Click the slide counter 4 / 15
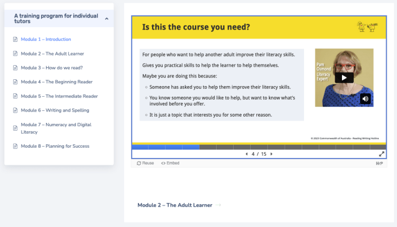 (259, 154)
